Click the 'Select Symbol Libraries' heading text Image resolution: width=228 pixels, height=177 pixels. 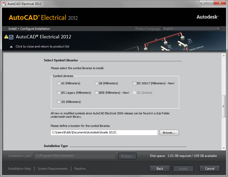click(x=61, y=60)
